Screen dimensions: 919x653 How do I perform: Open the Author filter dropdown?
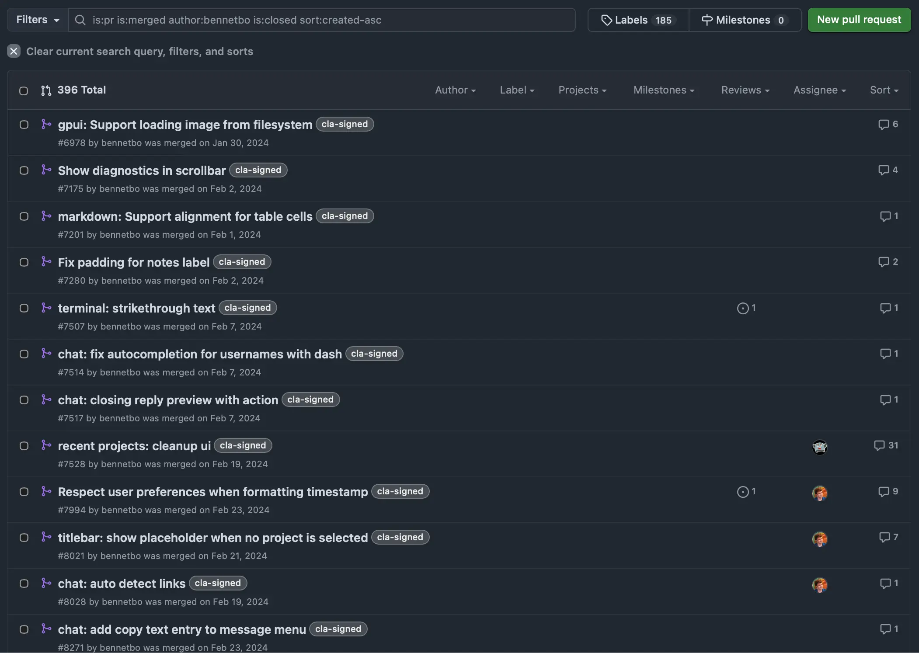point(456,90)
